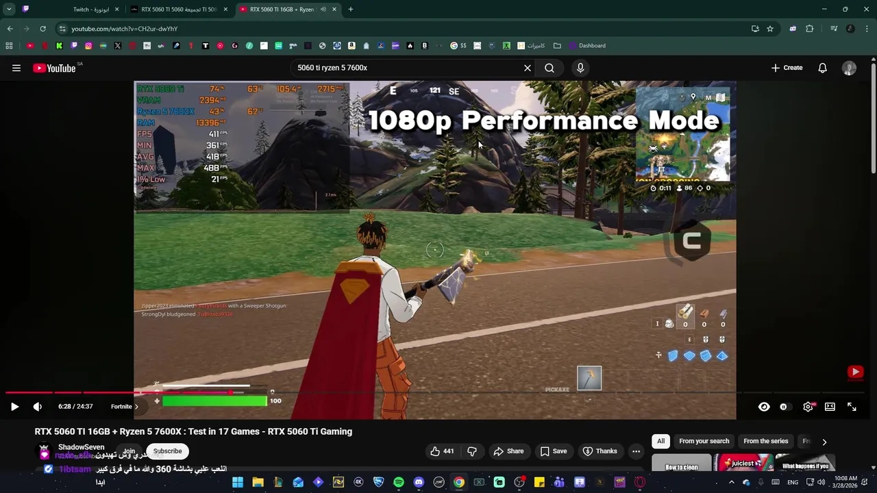
Task: Open Discord from the taskbar
Action: point(419,483)
